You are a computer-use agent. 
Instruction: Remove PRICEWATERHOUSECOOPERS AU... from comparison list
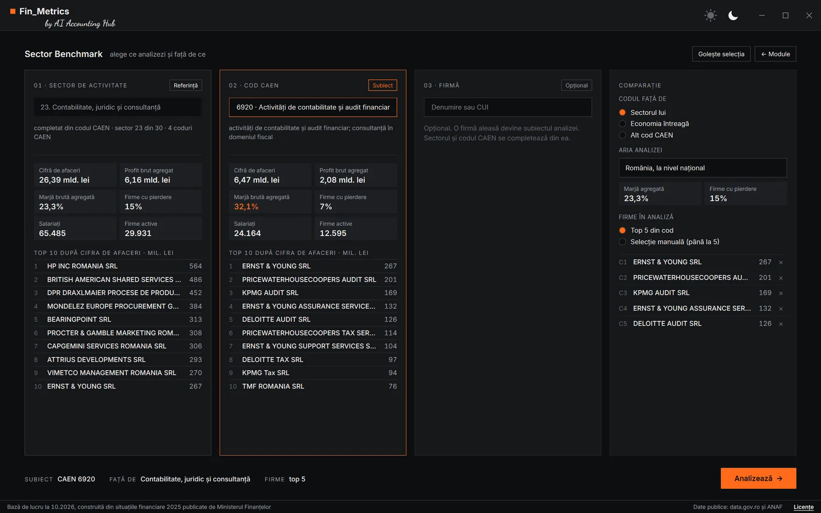[x=781, y=278]
